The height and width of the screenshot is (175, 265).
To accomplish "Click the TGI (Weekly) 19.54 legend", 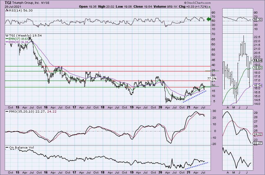I will click(x=25, y=36).
